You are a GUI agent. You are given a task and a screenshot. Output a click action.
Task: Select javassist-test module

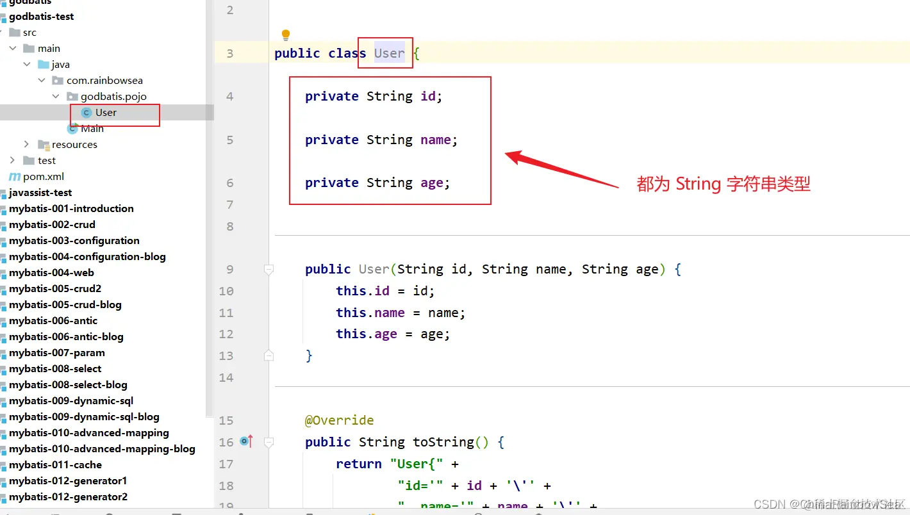click(x=40, y=192)
